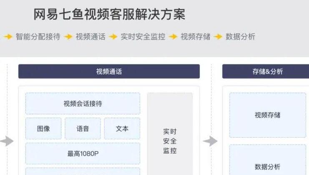The image size is (309, 175).
Task: Click the dark 存储&分析 header bar
Action: pos(266,71)
